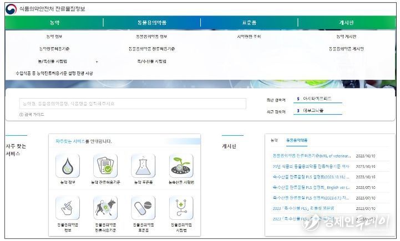Open the 동물용의약품 top menu
Viewport: 400px width, 241px height.
coord(151,22)
